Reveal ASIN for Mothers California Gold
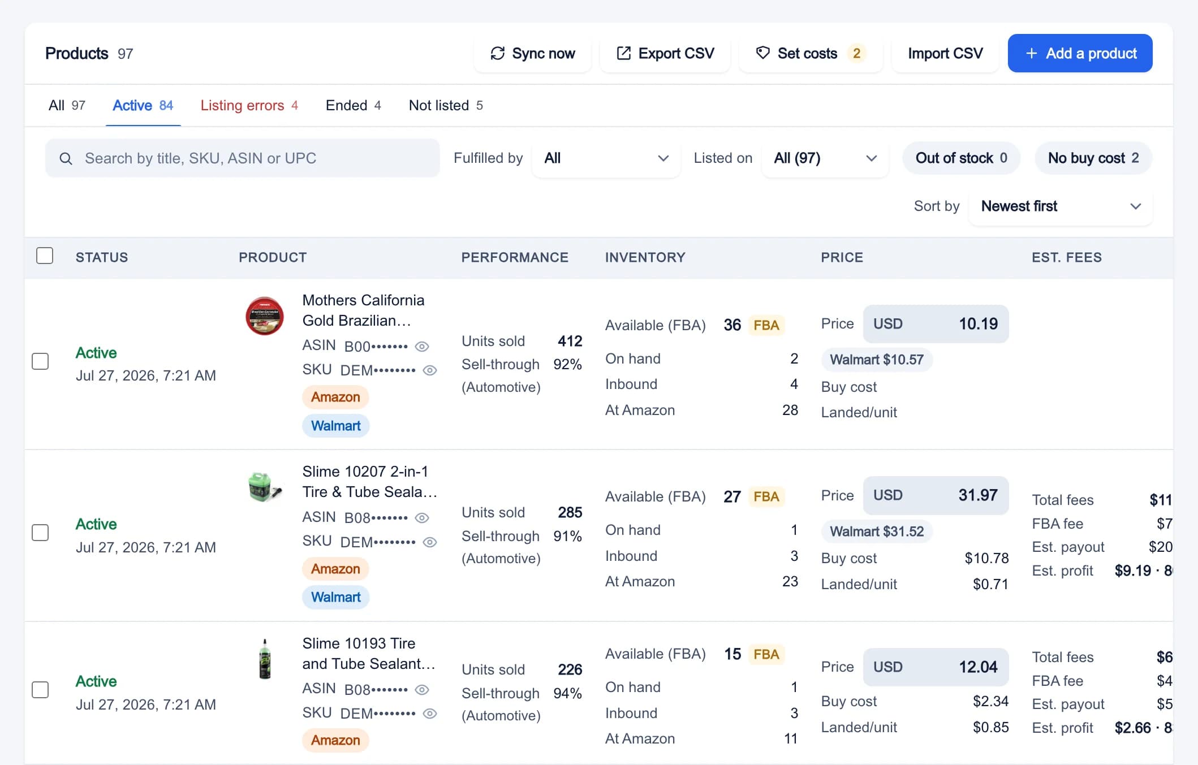The height and width of the screenshot is (765, 1198). [422, 346]
